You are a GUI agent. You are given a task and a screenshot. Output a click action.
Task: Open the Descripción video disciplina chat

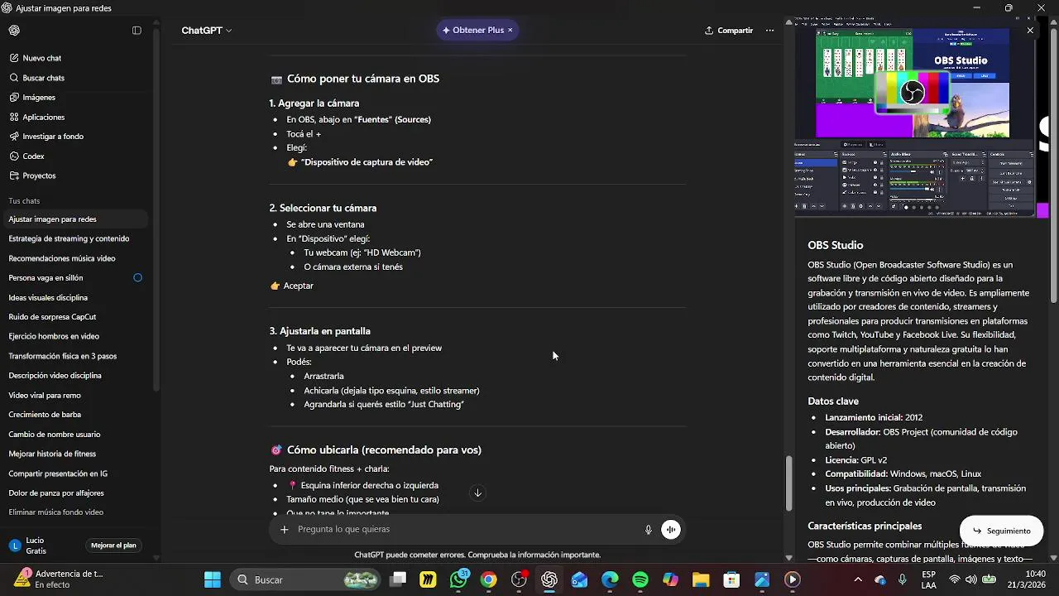pyautogui.click(x=55, y=376)
